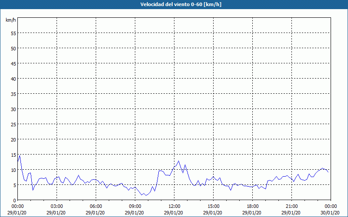Click the 15 value on the y-axis
This screenshot has height=217, width=348.
click(x=13, y=155)
